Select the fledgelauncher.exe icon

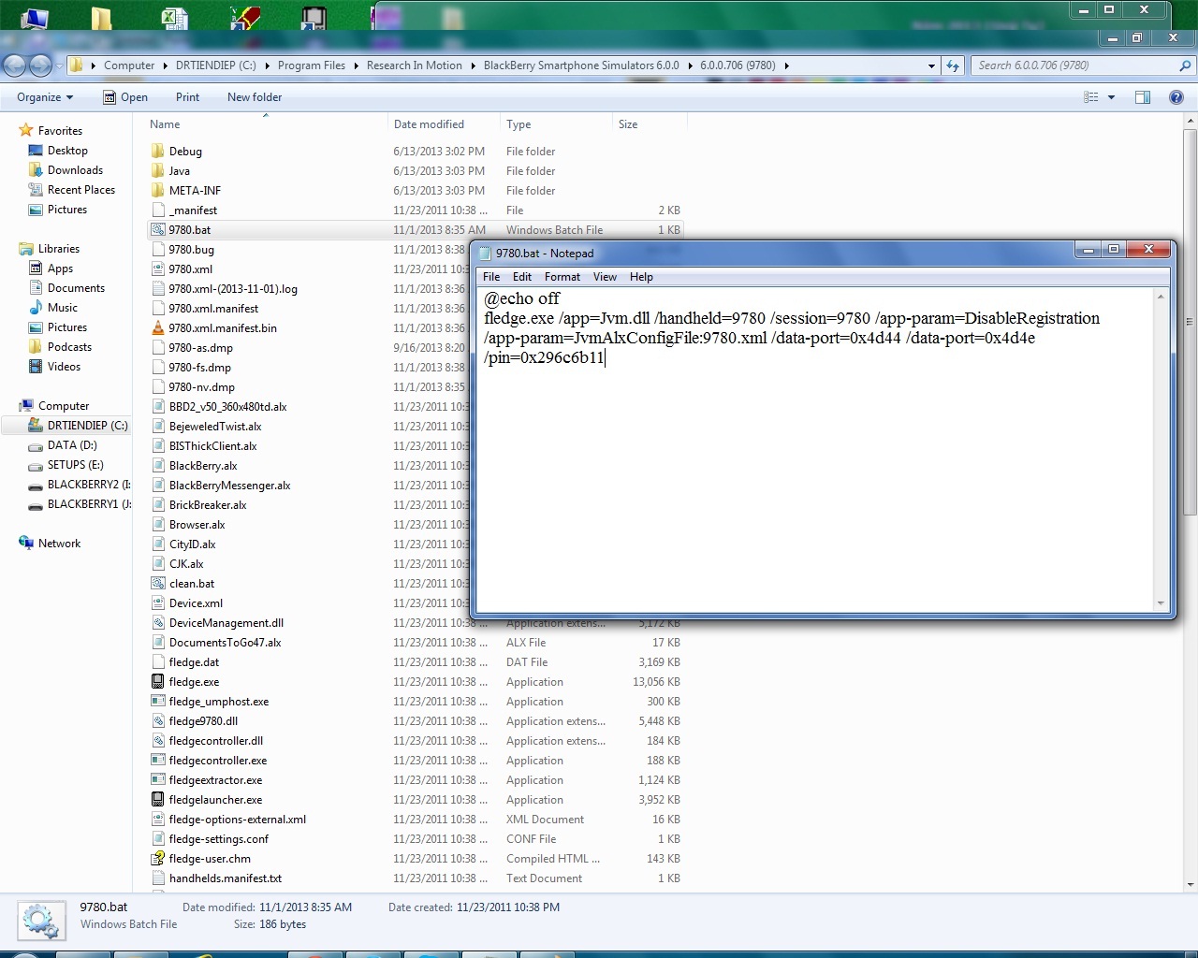[158, 800]
